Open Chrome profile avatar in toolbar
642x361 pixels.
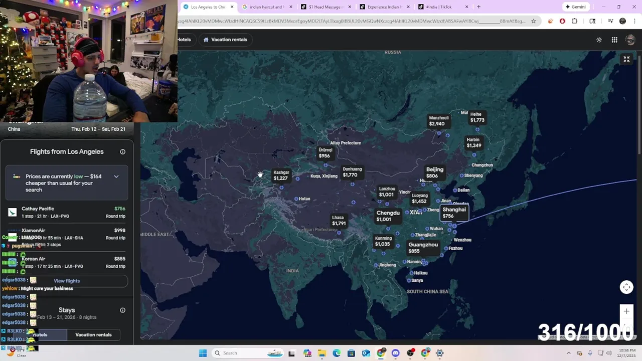tap(622, 21)
